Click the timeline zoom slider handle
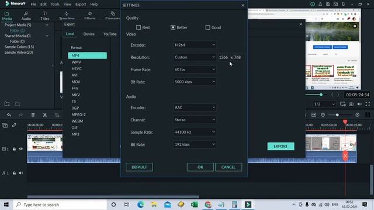The height and width of the screenshot is (210, 374). pos(337,115)
